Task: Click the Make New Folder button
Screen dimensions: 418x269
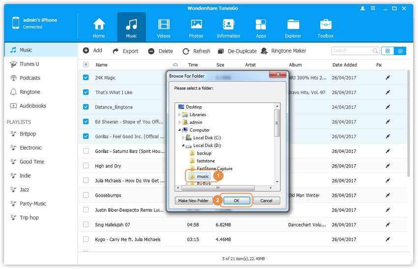Action: pos(193,201)
